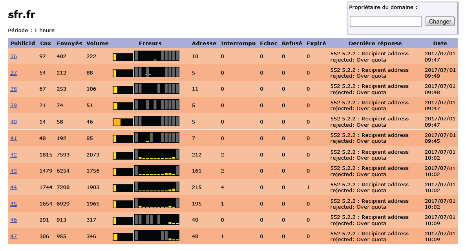Screen dimensions: 466x251
Task: Click the error history graph for row 36
Action: point(157,56)
